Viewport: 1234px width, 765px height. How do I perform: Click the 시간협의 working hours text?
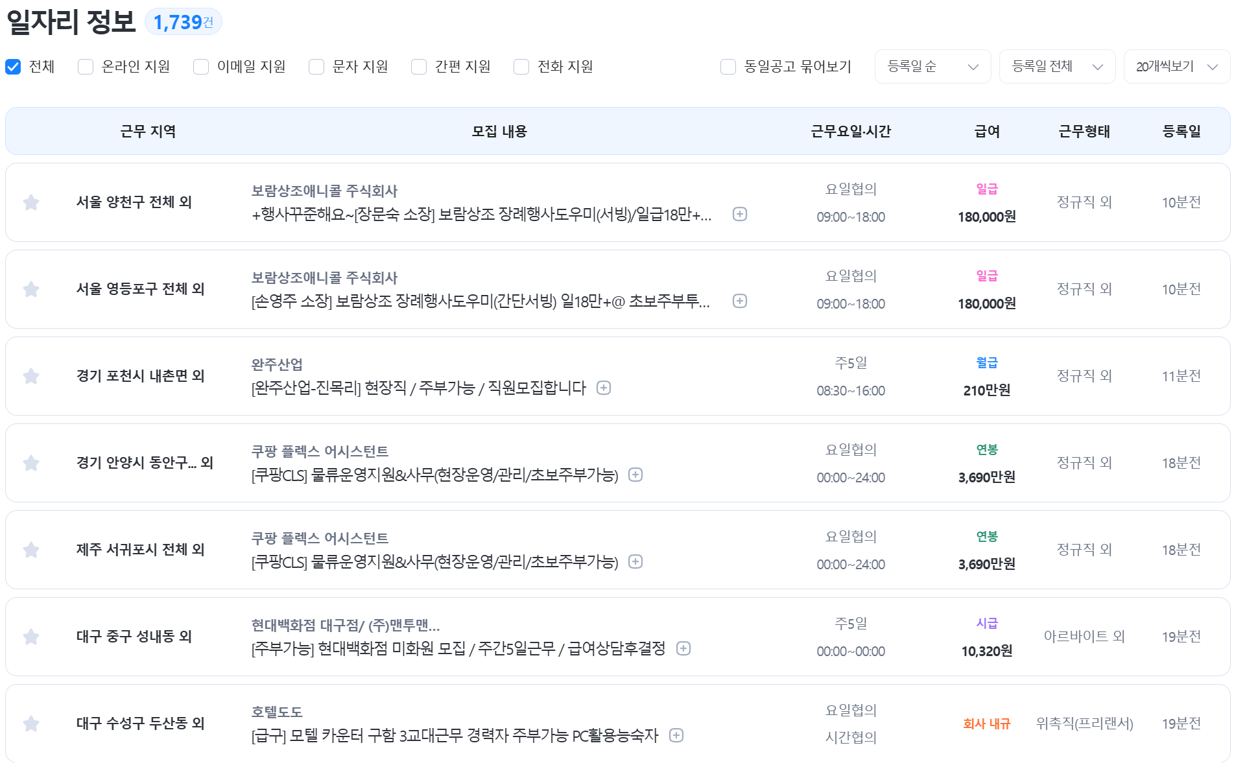[x=851, y=738]
